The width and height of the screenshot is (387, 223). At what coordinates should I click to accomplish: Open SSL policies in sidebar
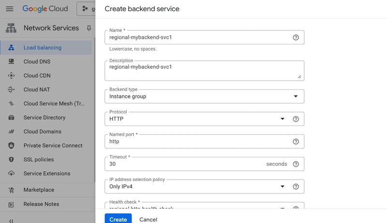pyautogui.click(x=39, y=159)
